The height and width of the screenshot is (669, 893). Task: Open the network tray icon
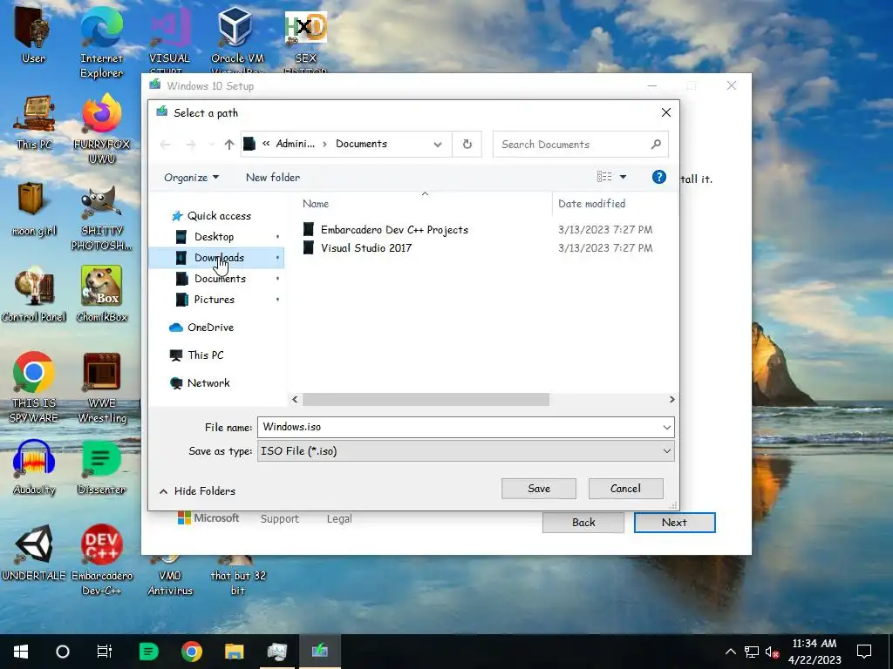tap(752, 652)
